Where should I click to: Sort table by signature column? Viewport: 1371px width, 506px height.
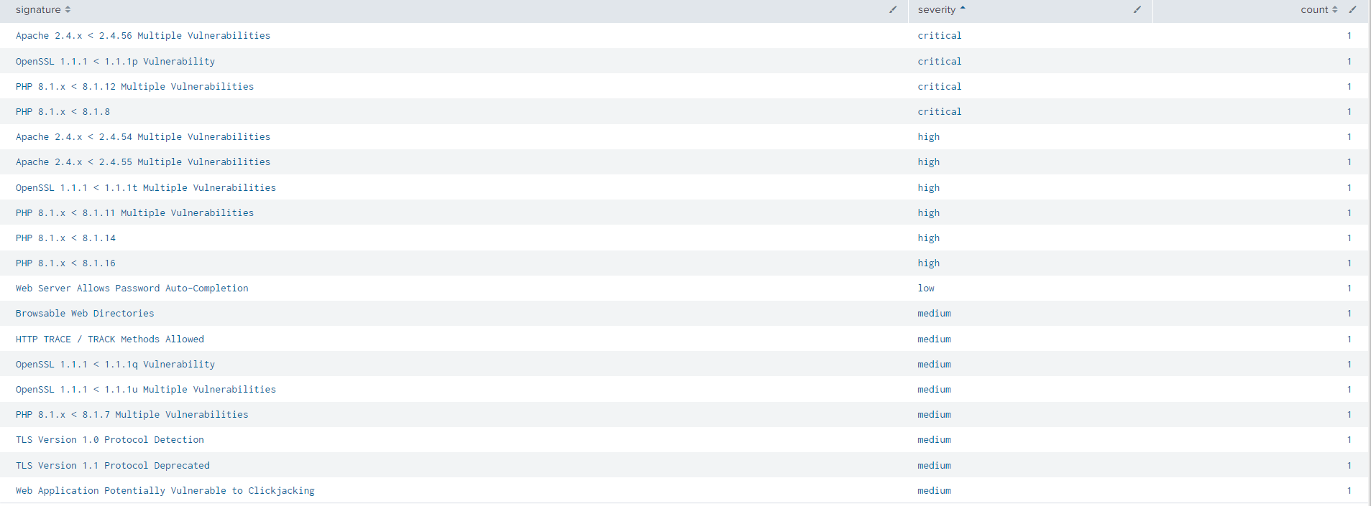pos(43,9)
